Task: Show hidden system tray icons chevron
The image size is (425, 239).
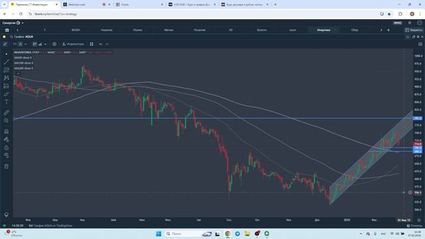Action: [361, 234]
